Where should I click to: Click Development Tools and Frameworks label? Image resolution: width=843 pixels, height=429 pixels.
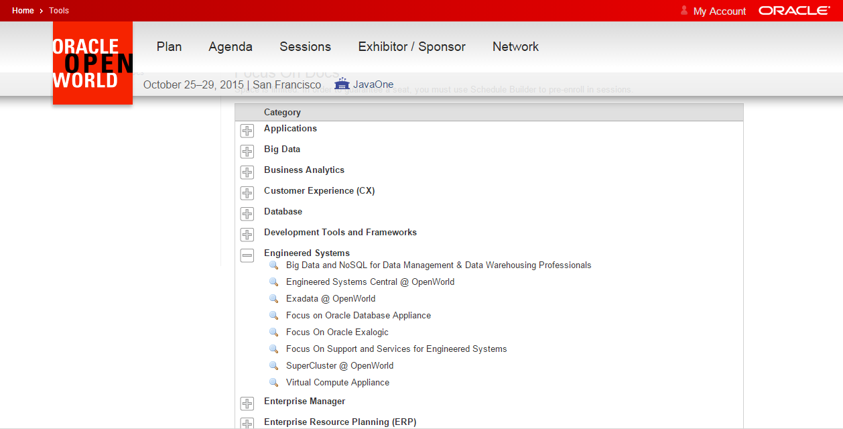point(340,233)
